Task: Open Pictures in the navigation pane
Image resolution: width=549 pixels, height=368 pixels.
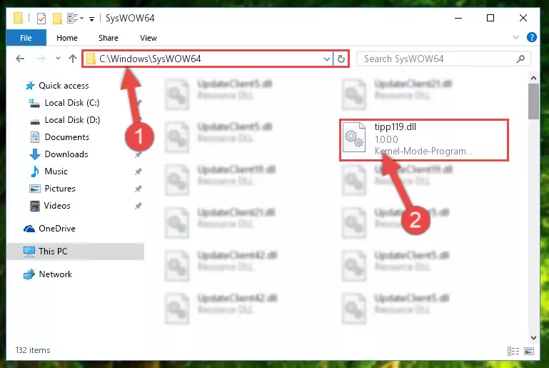Action: click(60, 189)
